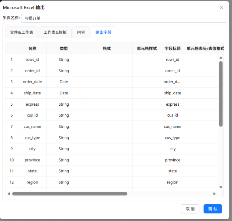Click the 字段标题 column header
The image size is (232, 221).
coord(173,48)
